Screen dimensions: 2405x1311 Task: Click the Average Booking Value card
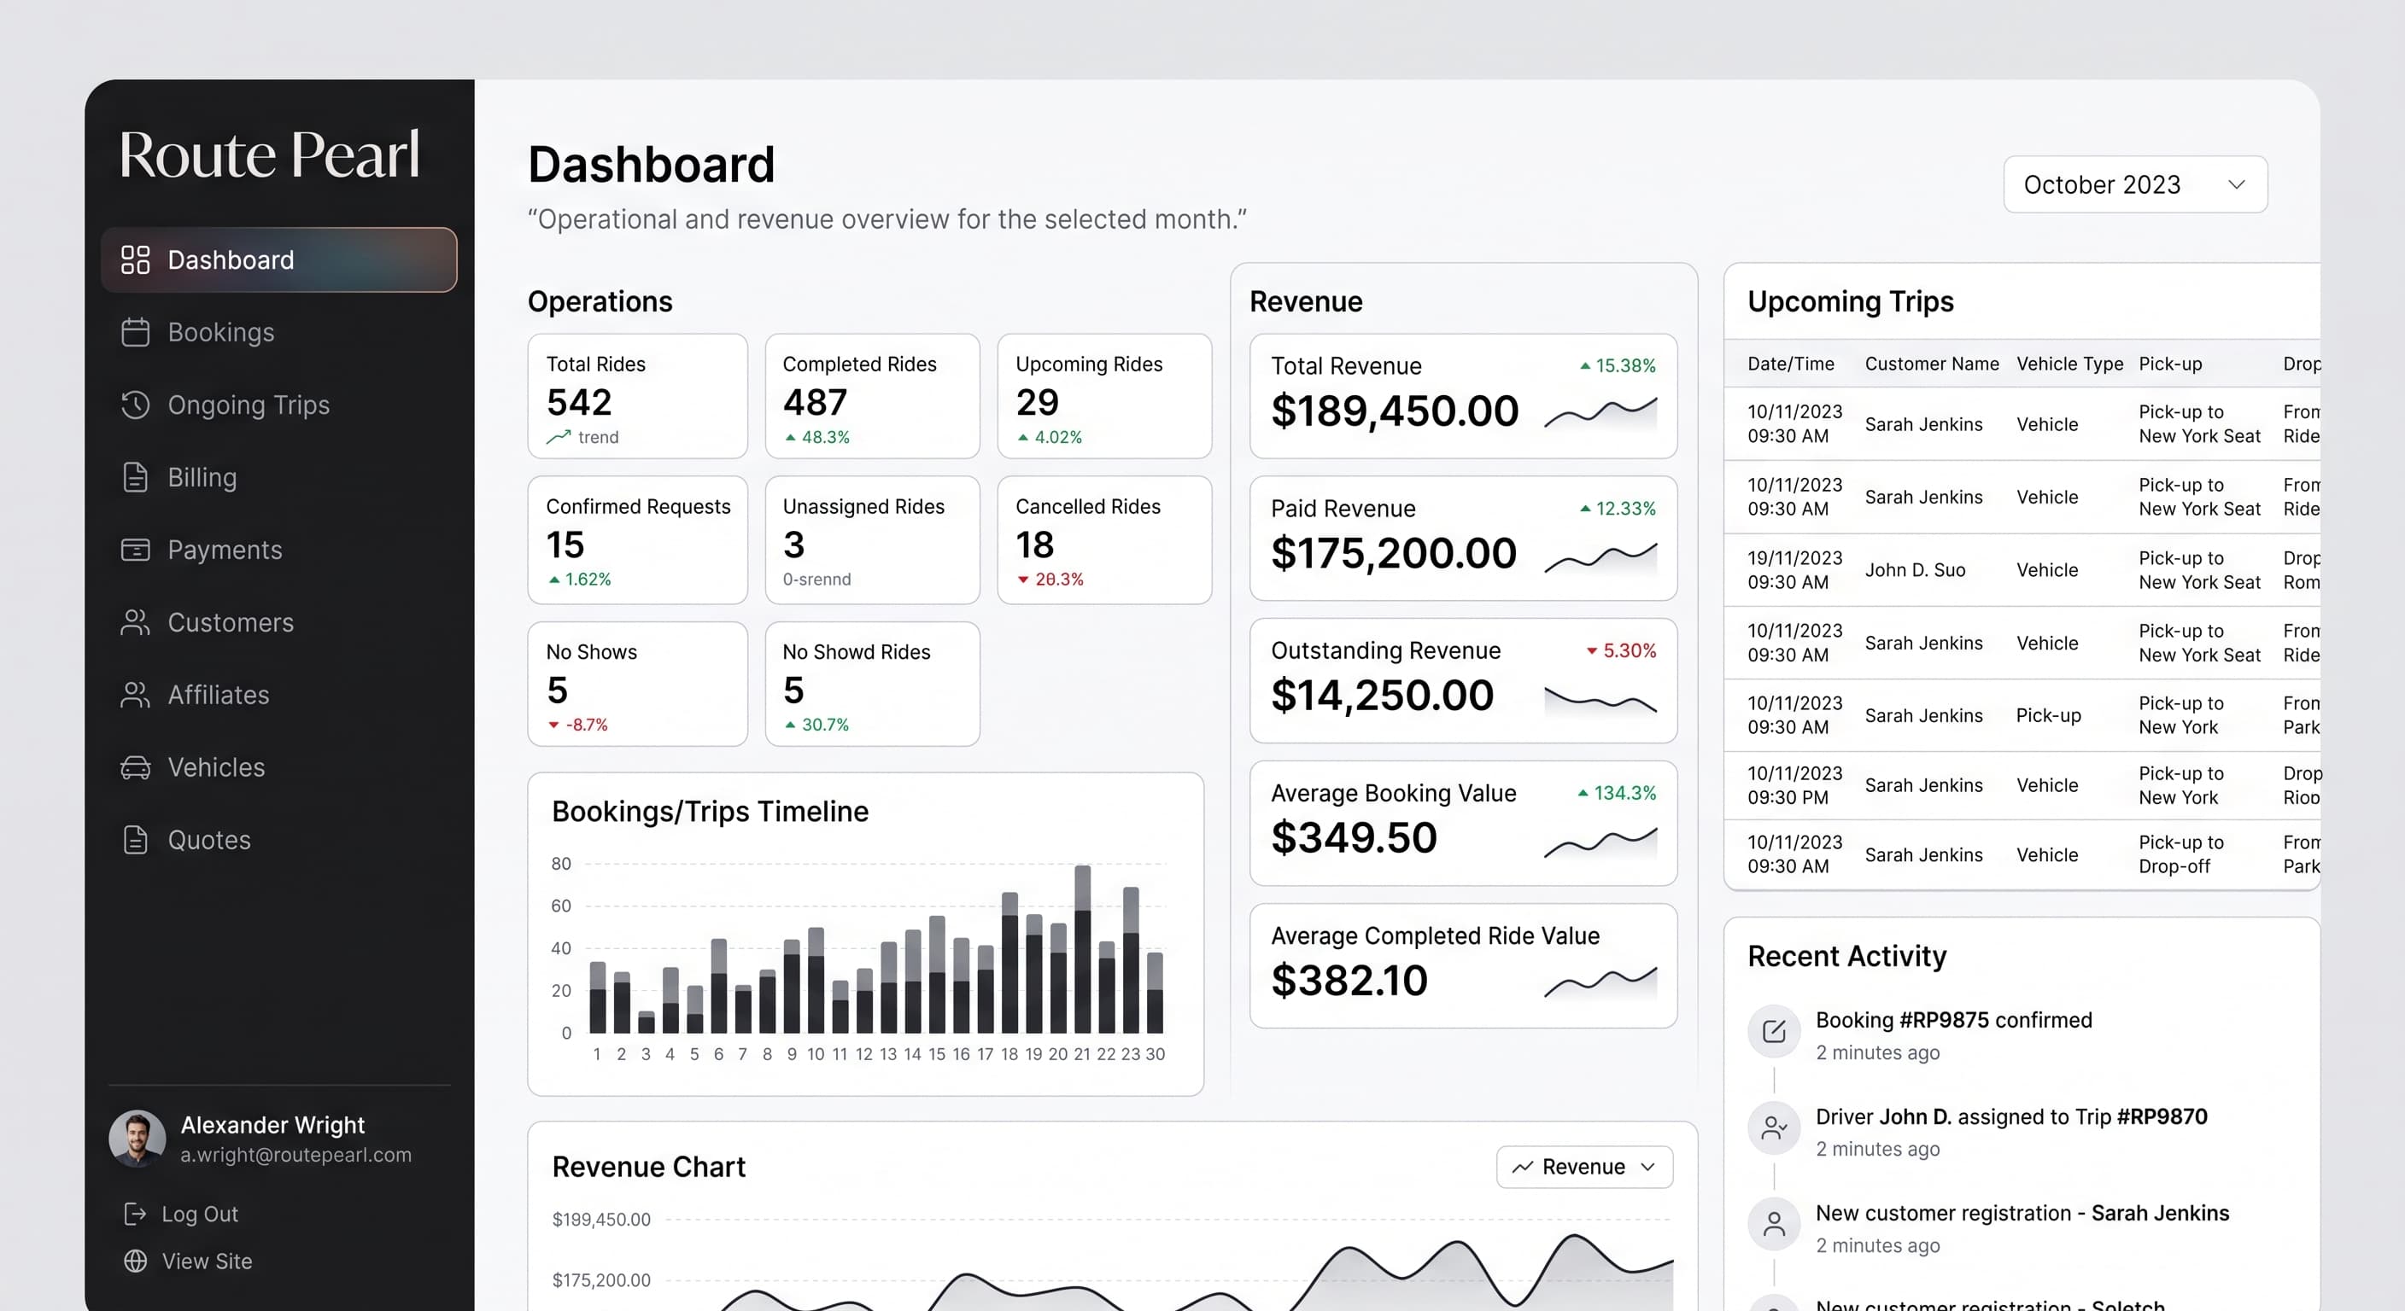(x=1463, y=823)
